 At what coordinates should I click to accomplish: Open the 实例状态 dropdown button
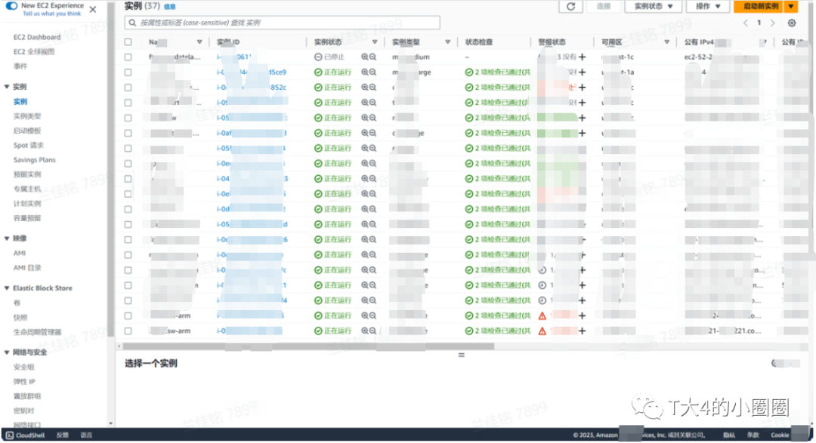[653, 6]
